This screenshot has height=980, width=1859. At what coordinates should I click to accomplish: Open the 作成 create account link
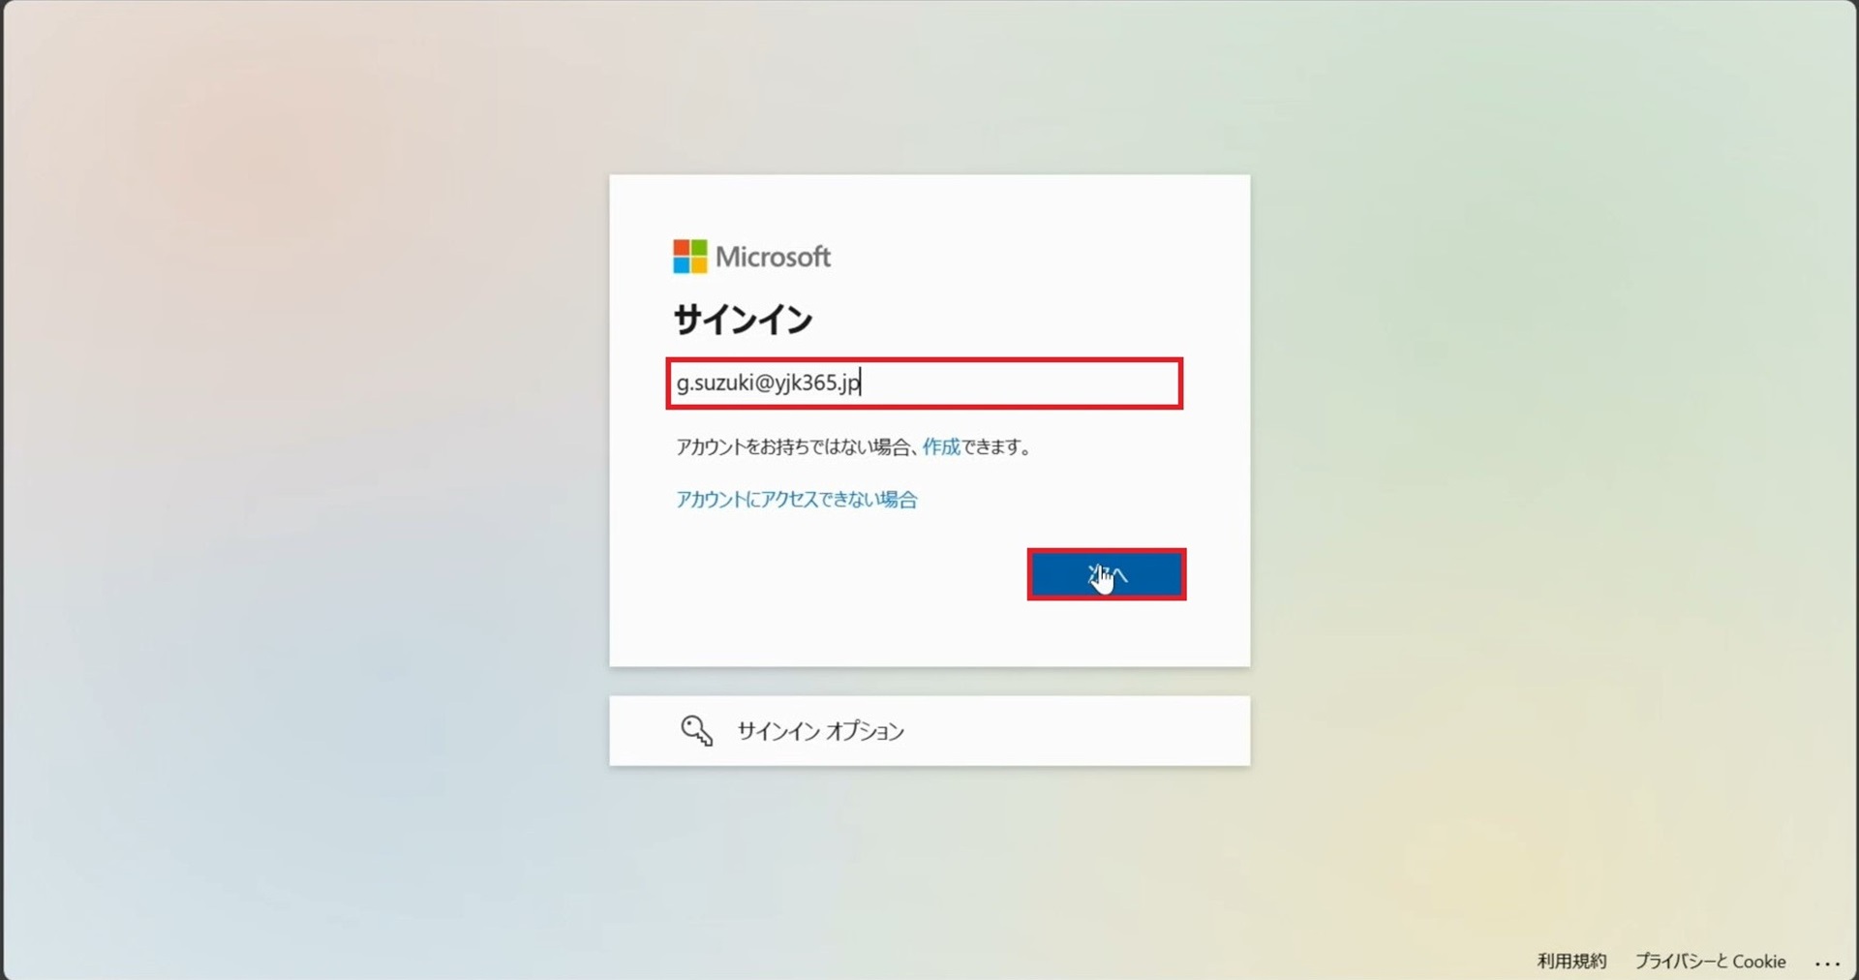(941, 446)
